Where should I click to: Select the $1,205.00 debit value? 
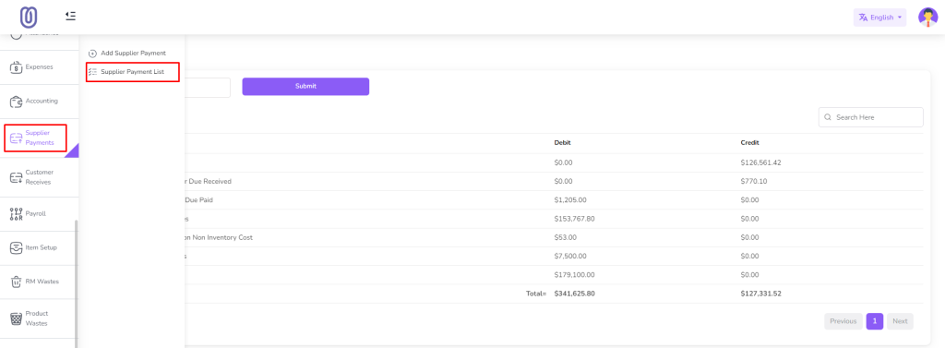pos(570,199)
